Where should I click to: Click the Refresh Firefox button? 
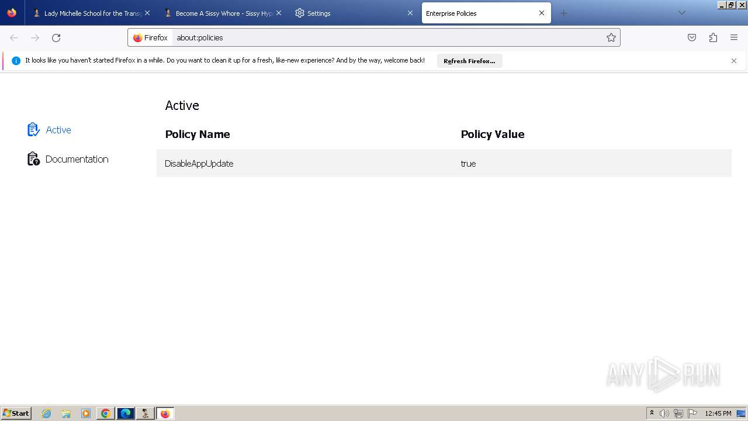click(x=469, y=61)
